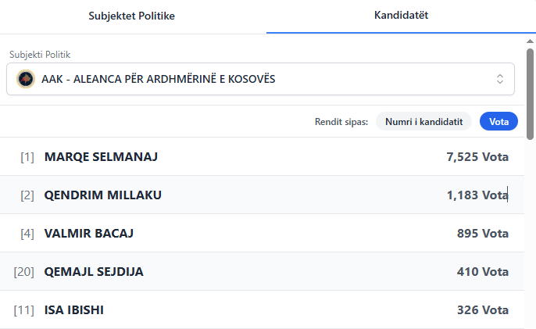This screenshot has width=536, height=329.
Task: Select candidate Marqe Selmanaj
Action: [x=102, y=156]
